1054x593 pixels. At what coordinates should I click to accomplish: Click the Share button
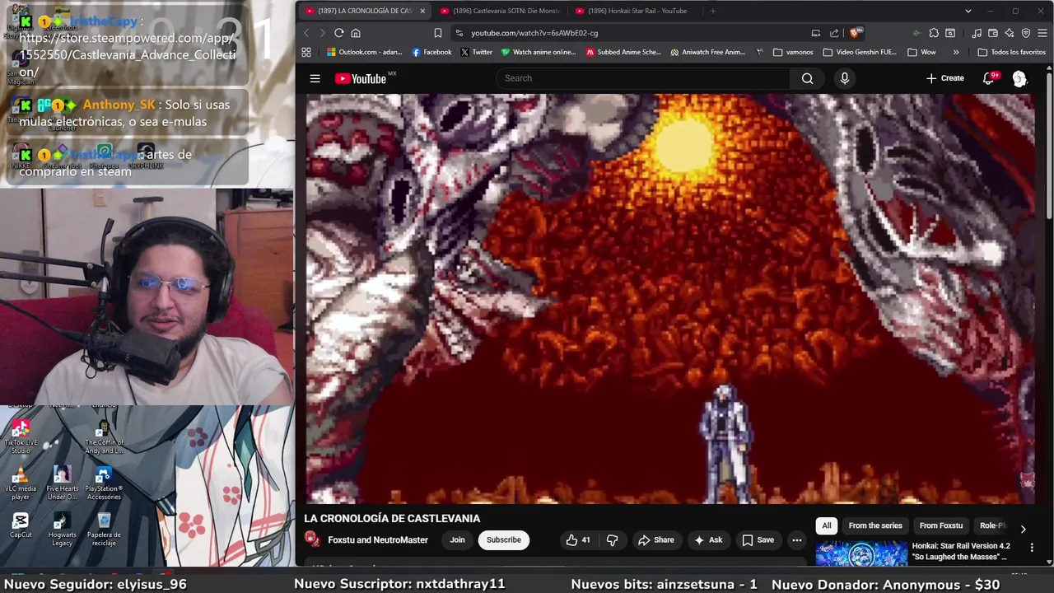click(655, 540)
